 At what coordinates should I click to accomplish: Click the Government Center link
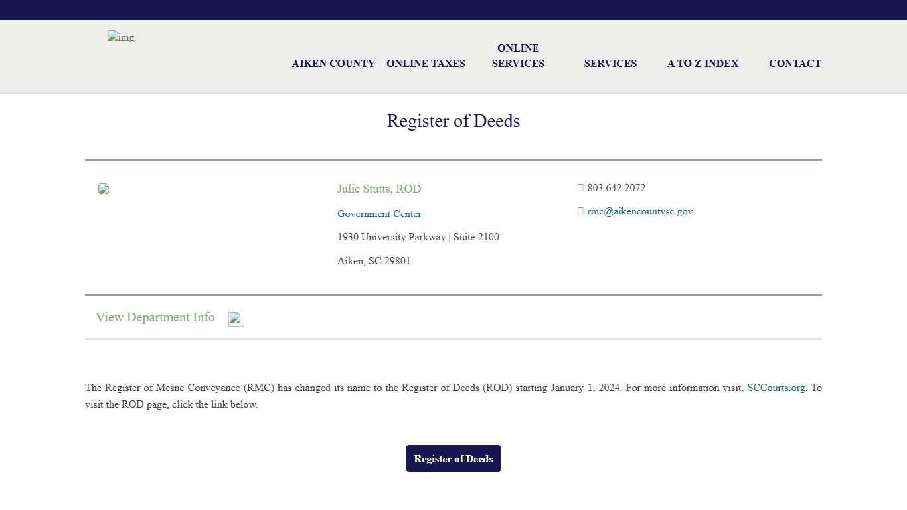(x=379, y=213)
